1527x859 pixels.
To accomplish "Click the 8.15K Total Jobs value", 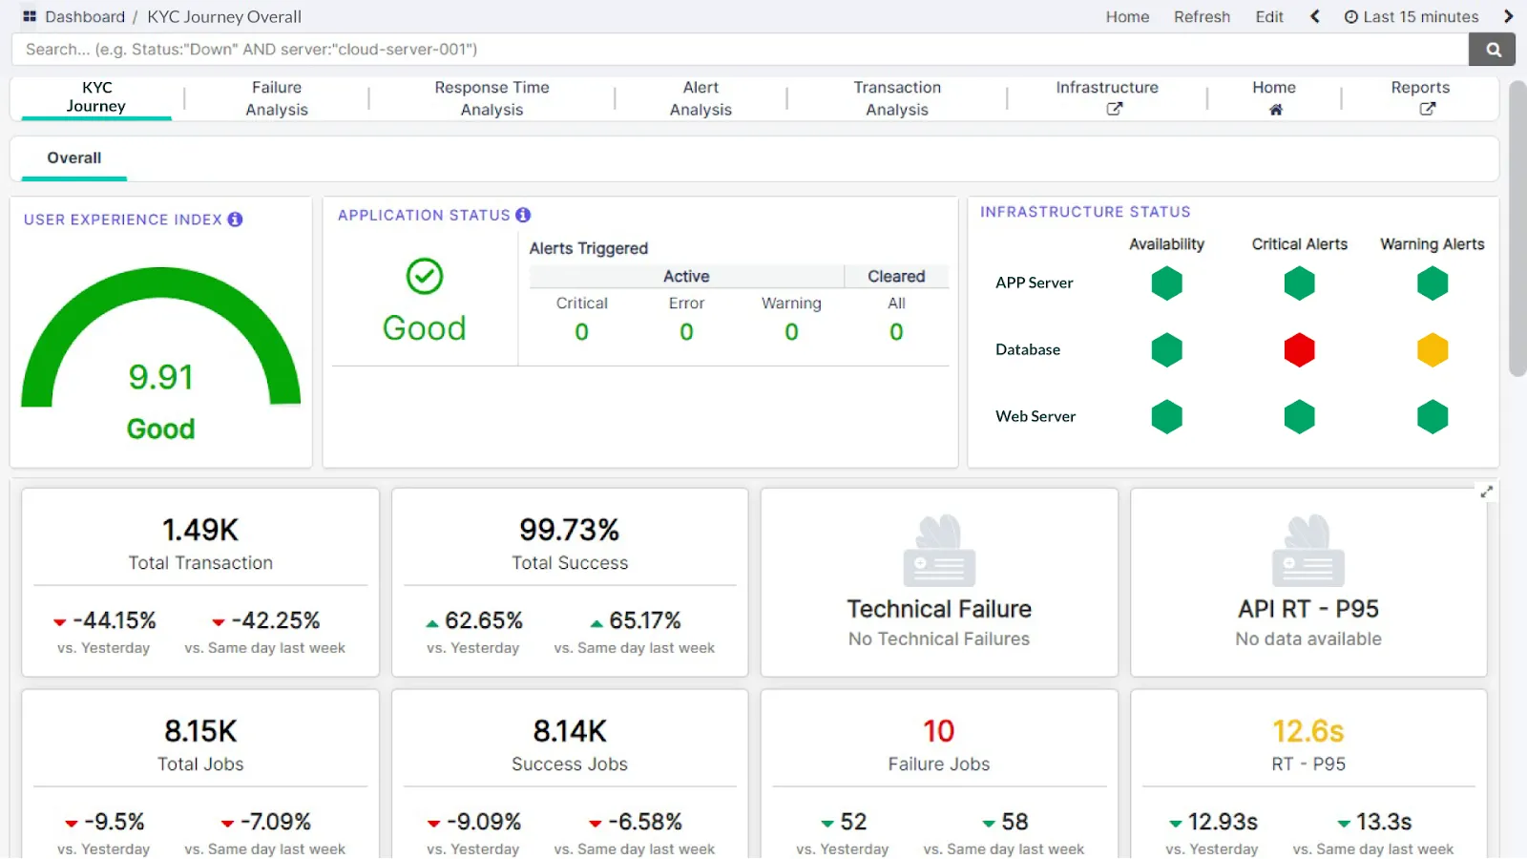I will point(200,731).
